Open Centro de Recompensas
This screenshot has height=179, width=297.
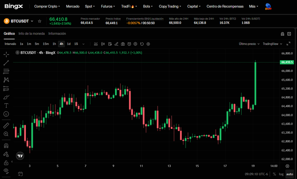point(225,7)
